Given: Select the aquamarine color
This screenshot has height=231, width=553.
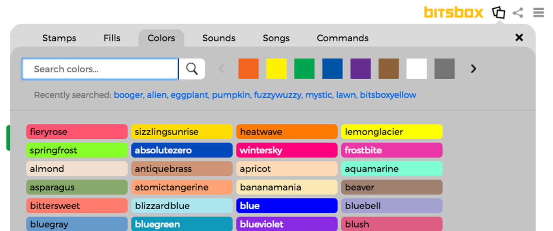Looking at the screenshot, I should point(392,169).
